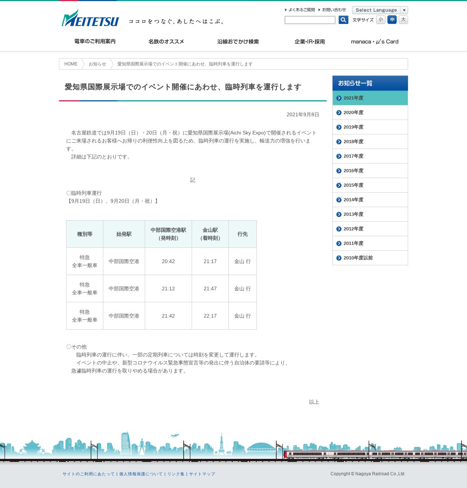The image size is (467, 488).
Task: Select 2011年度 in sidebar
Action: pyautogui.click(x=370, y=243)
